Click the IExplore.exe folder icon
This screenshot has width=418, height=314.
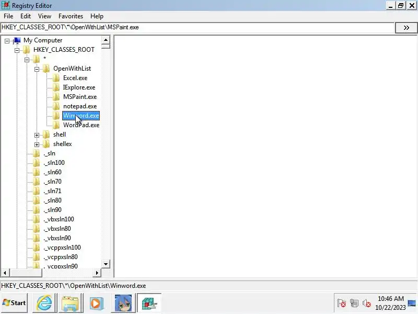point(56,87)
